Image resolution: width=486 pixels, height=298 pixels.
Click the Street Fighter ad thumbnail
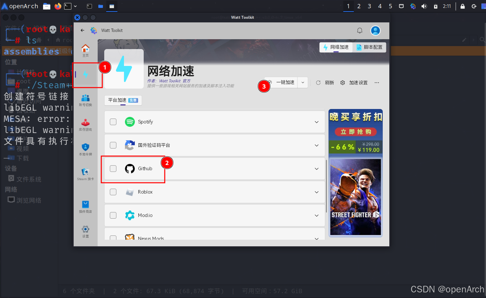point(355,197)
